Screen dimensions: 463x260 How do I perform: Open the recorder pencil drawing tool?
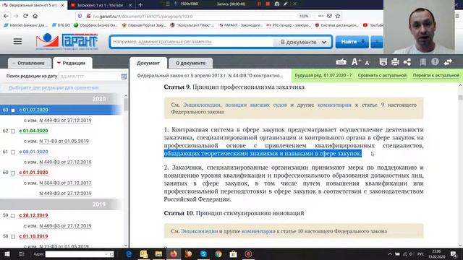tap(286, 4)
